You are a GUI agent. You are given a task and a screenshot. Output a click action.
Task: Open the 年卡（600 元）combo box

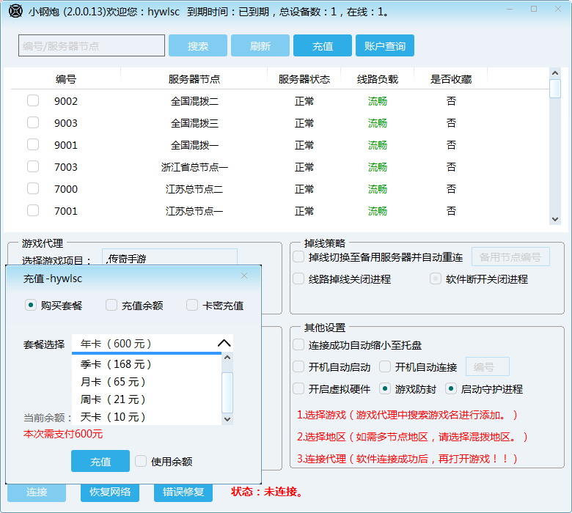152,344
